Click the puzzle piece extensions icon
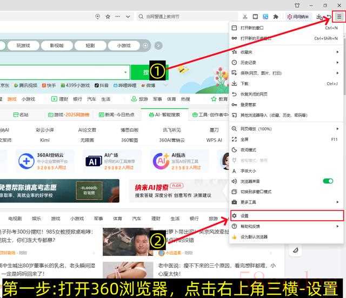Viewport: 346px width, 298px height. coord(276,17)
